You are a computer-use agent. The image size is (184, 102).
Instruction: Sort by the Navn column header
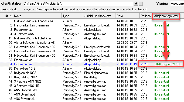[37, 16]
